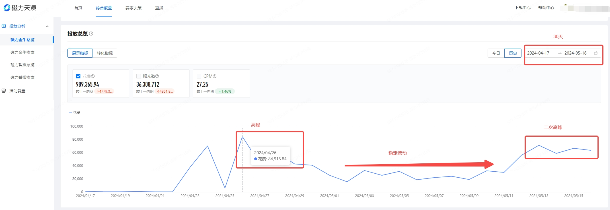Open the 首页 tab
Image resolution: width=610 pixels, height=210 pixels.
78,8
